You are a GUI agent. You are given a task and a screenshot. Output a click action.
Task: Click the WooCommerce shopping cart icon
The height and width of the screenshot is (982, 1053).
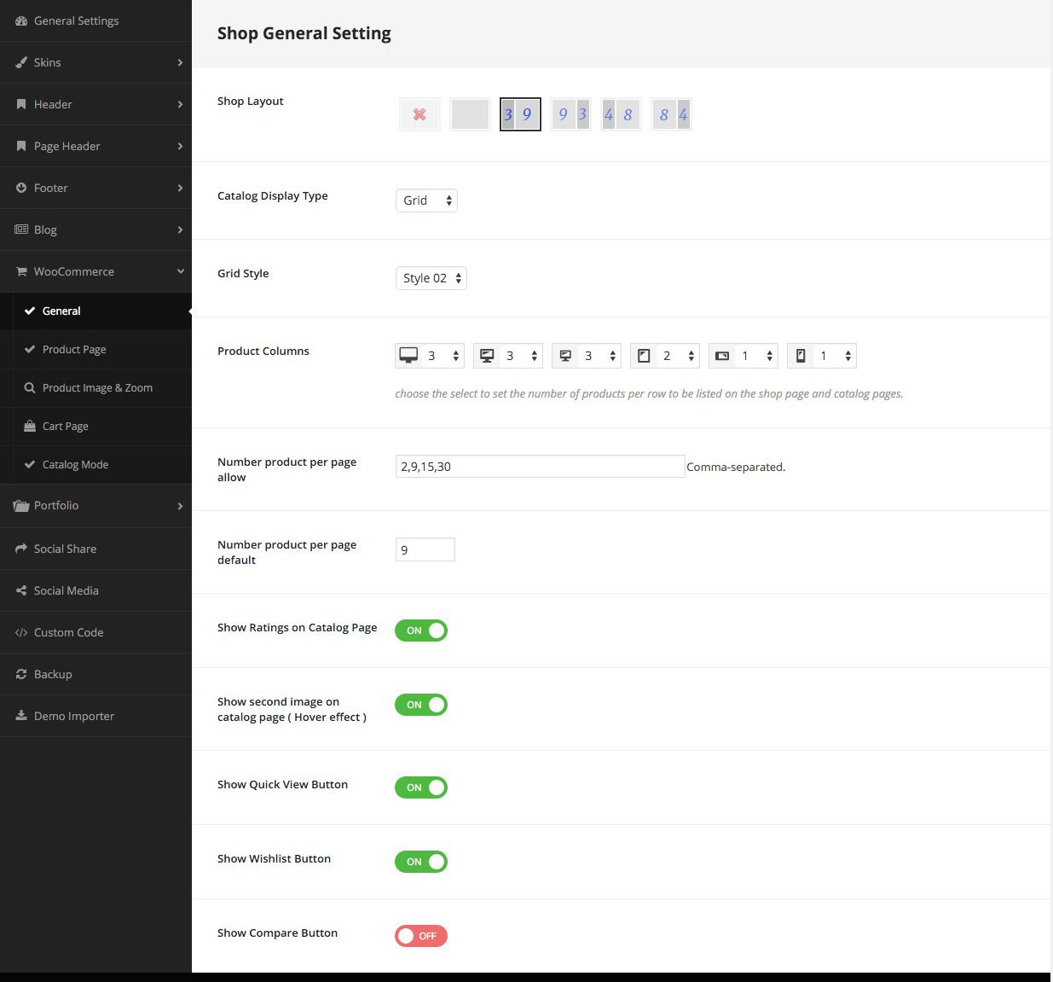(x=21, y=271)
